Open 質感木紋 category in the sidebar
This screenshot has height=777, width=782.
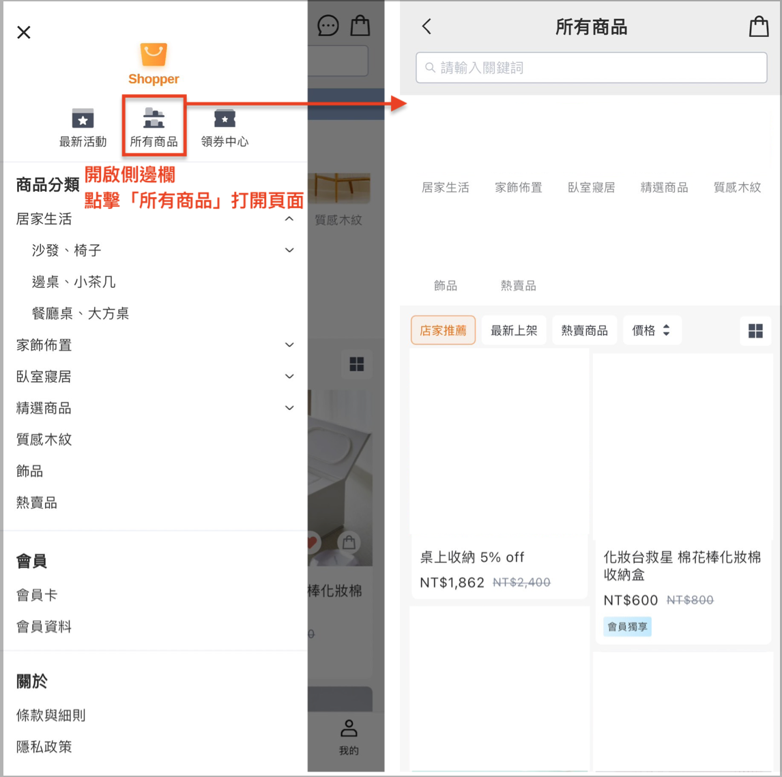[44, 440]
